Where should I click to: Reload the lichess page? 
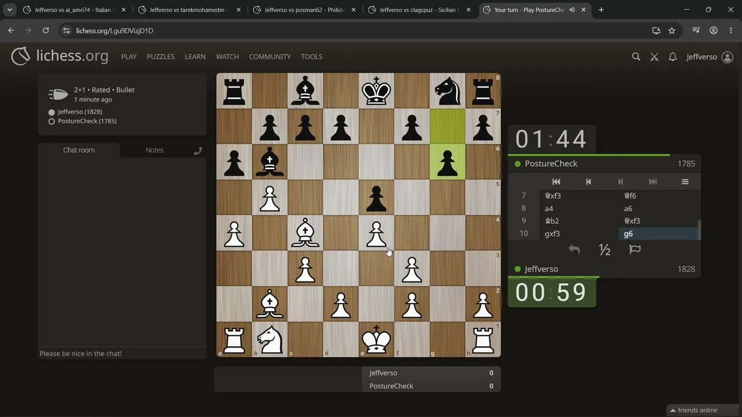point(45,31)
